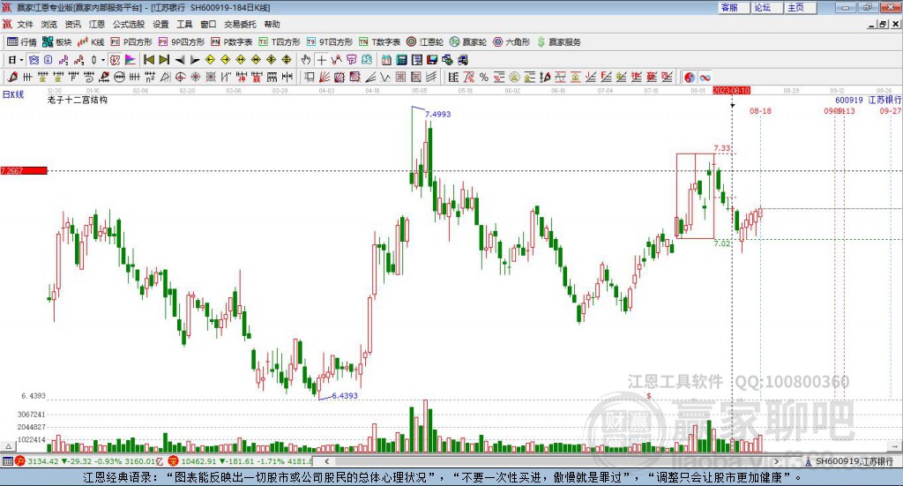Image resolution: width=903 pixels, height=486 pixels.
Task: Open the T数字表 tool
Action: (379, 42)
